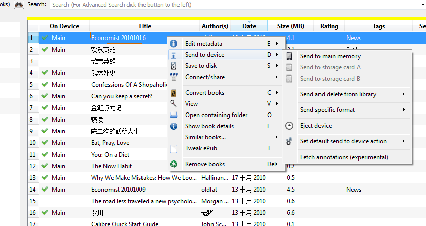Click green checkmark for Eat, Pray, Love
426x226 pixels.
(x=45, y=143)
